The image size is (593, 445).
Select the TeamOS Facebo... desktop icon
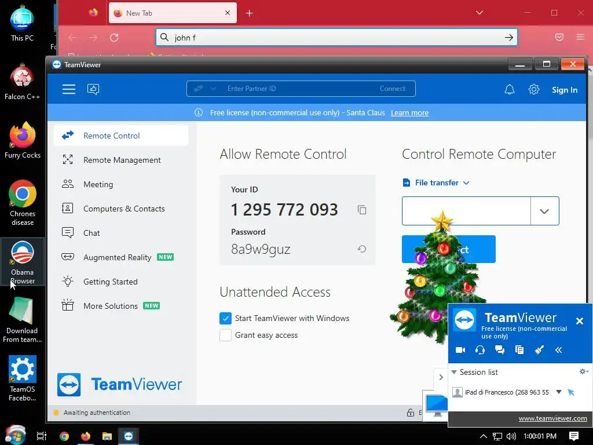pos(23,378)
